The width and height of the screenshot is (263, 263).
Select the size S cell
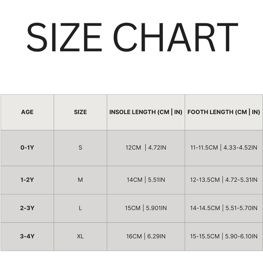[80, 148]
